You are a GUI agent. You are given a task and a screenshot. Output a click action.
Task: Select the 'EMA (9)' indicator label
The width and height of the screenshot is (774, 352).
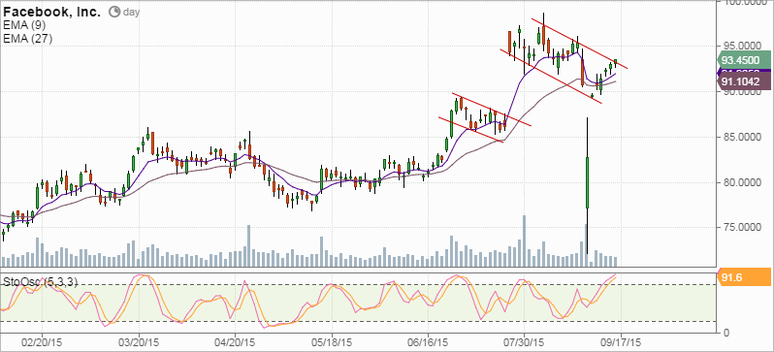[x=24, y=26]
